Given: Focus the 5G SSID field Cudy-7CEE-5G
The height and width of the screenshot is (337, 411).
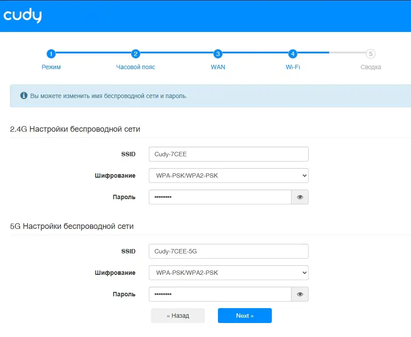Looking at the screenshot, I should pyautogui.click(x=228, y=251).
